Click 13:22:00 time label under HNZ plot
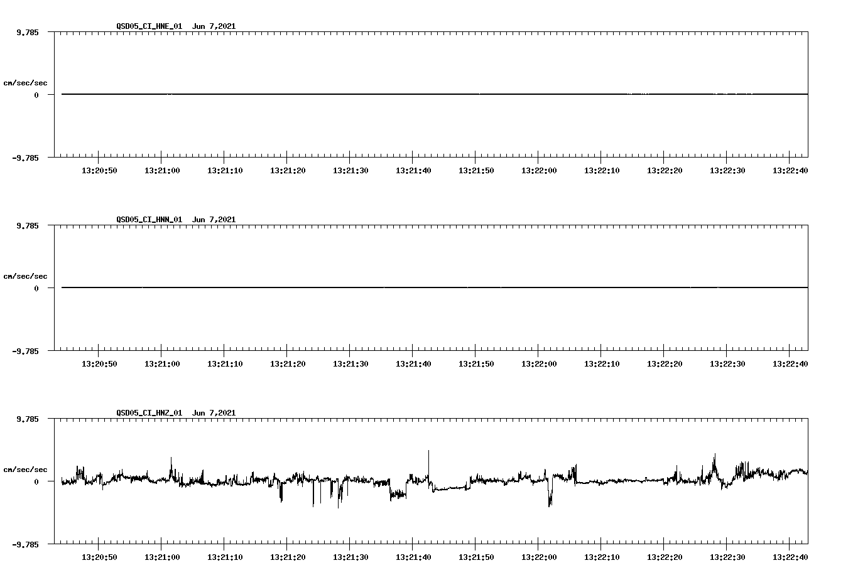Screen dimensions: 853x580 pyautogui.click(x=539, y=557)
